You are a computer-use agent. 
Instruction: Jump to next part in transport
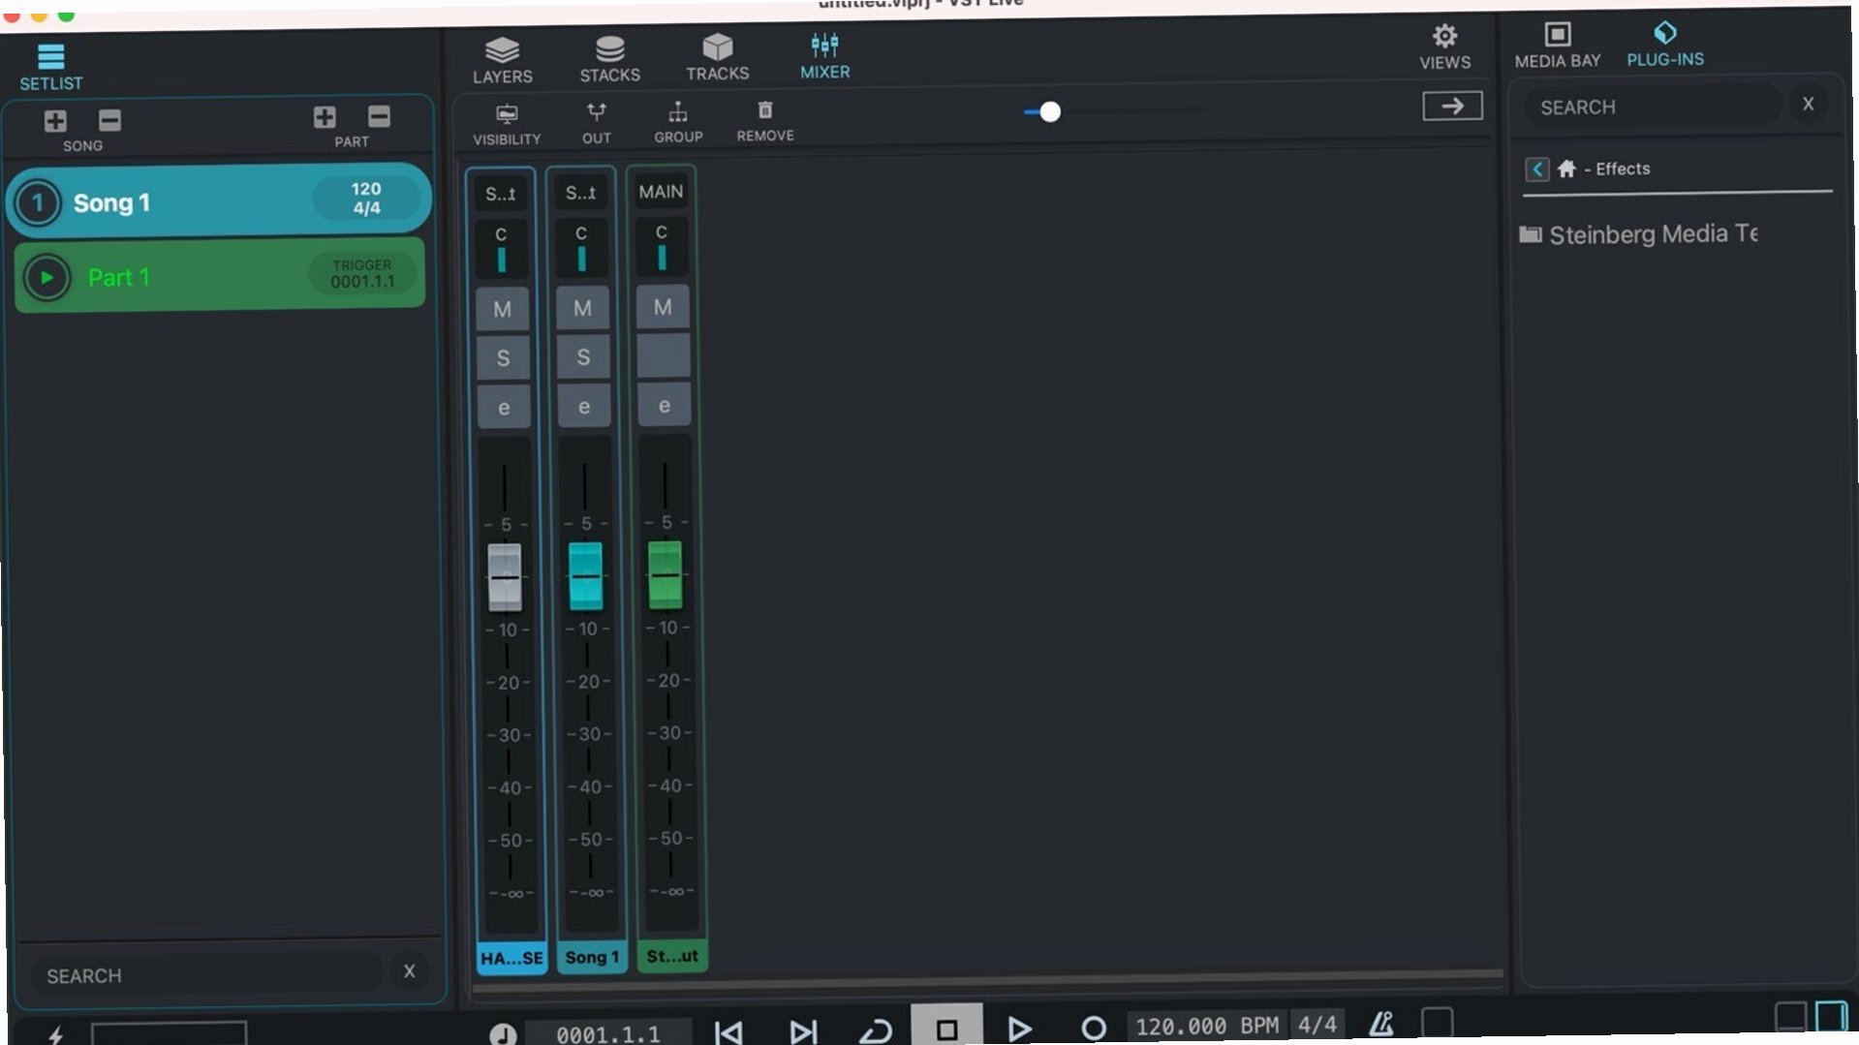tap(802, 1031)
